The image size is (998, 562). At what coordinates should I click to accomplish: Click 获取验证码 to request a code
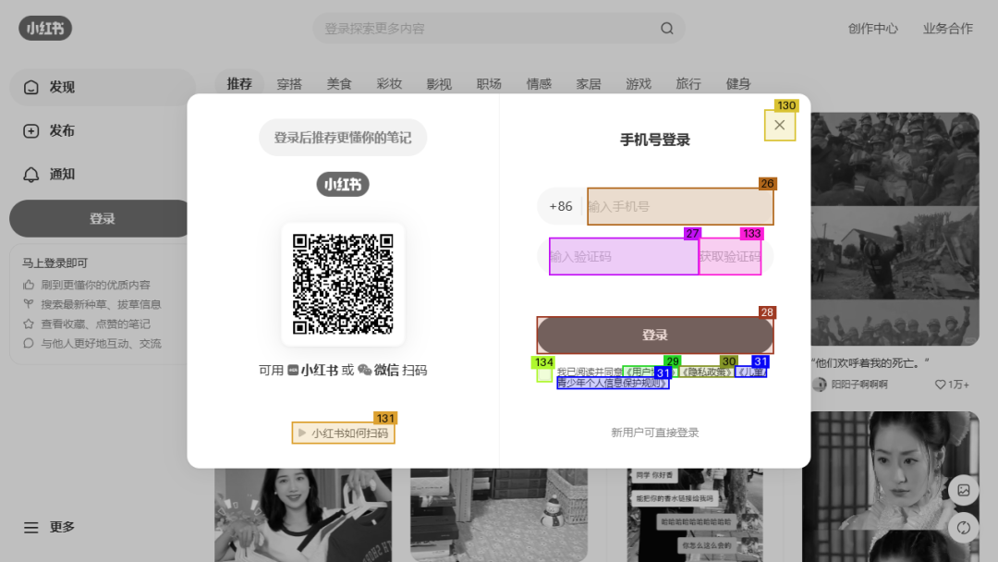730,256
